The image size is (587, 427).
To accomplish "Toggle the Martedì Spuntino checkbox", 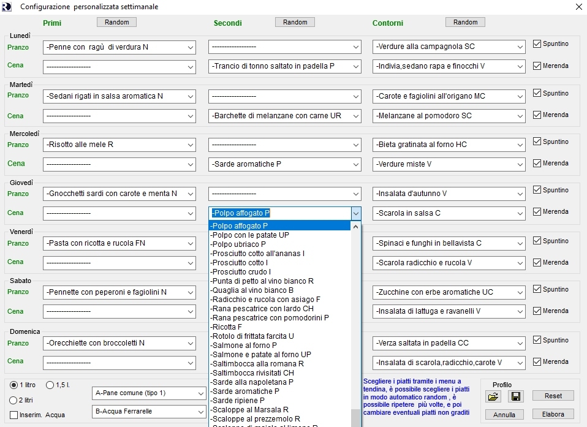I will coord(537,93).
